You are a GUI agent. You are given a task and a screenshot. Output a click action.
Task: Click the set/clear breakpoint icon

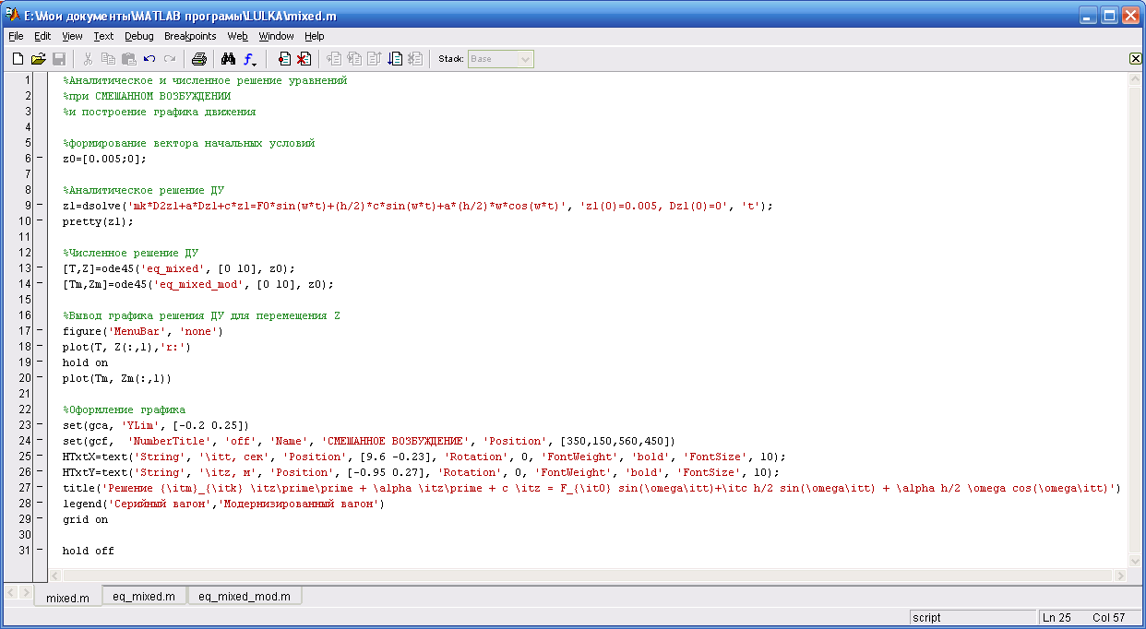[284, 59]
